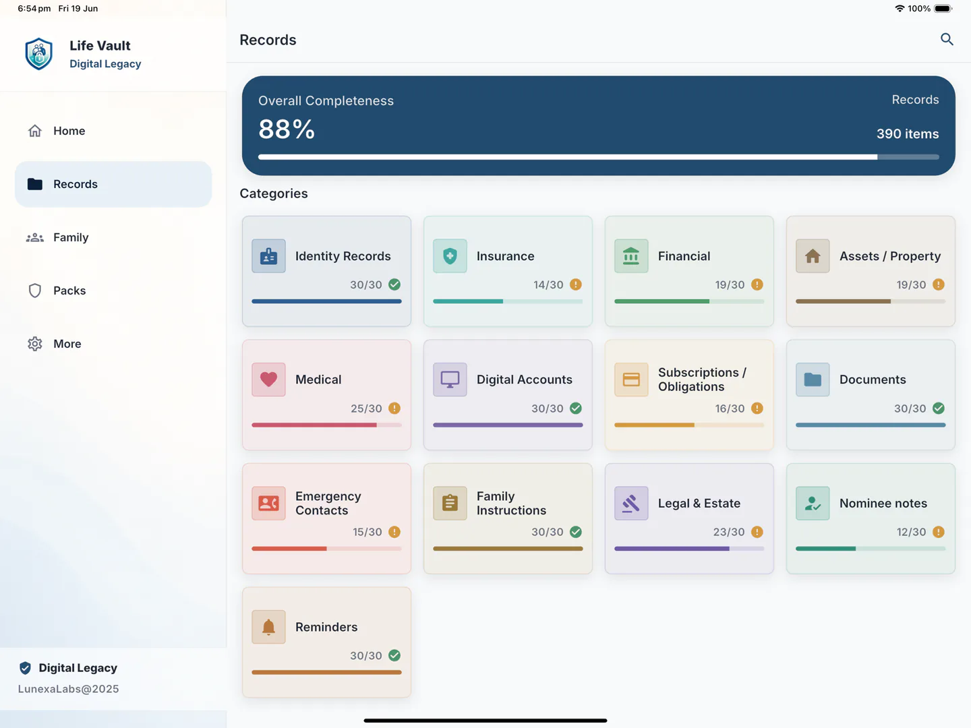Open the Legal & Estate category
The image size is (971, 728).
pyautogui.click(x=689, y=518)
